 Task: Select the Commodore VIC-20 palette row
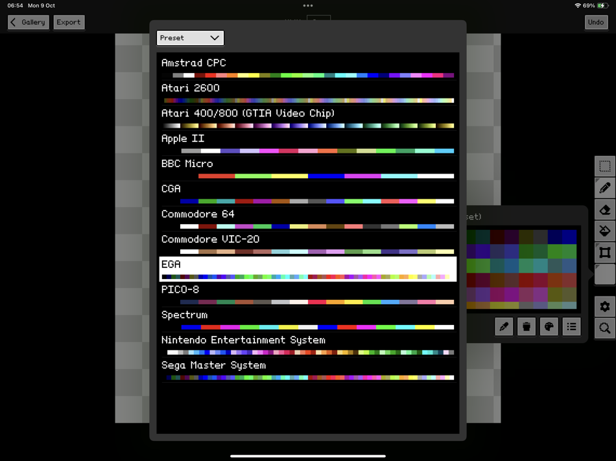click(x=307, y=243)
